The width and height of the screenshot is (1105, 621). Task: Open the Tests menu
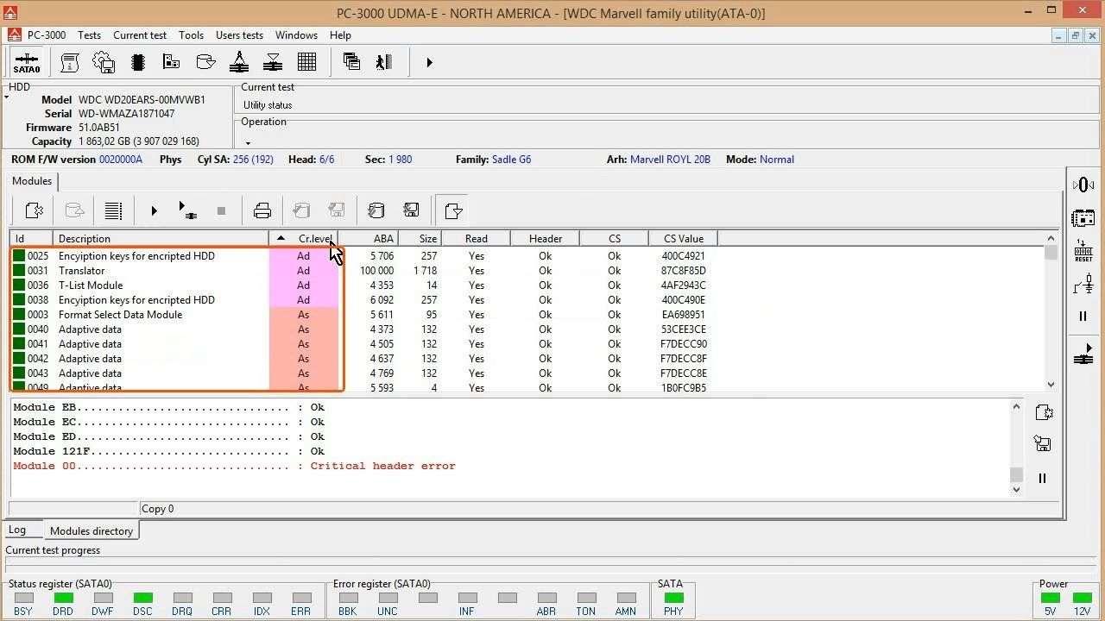point(89,35)
